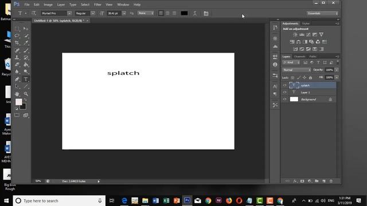Open the Filter menu
This screenshot has width=367, height=206.
tap(97, 5)
